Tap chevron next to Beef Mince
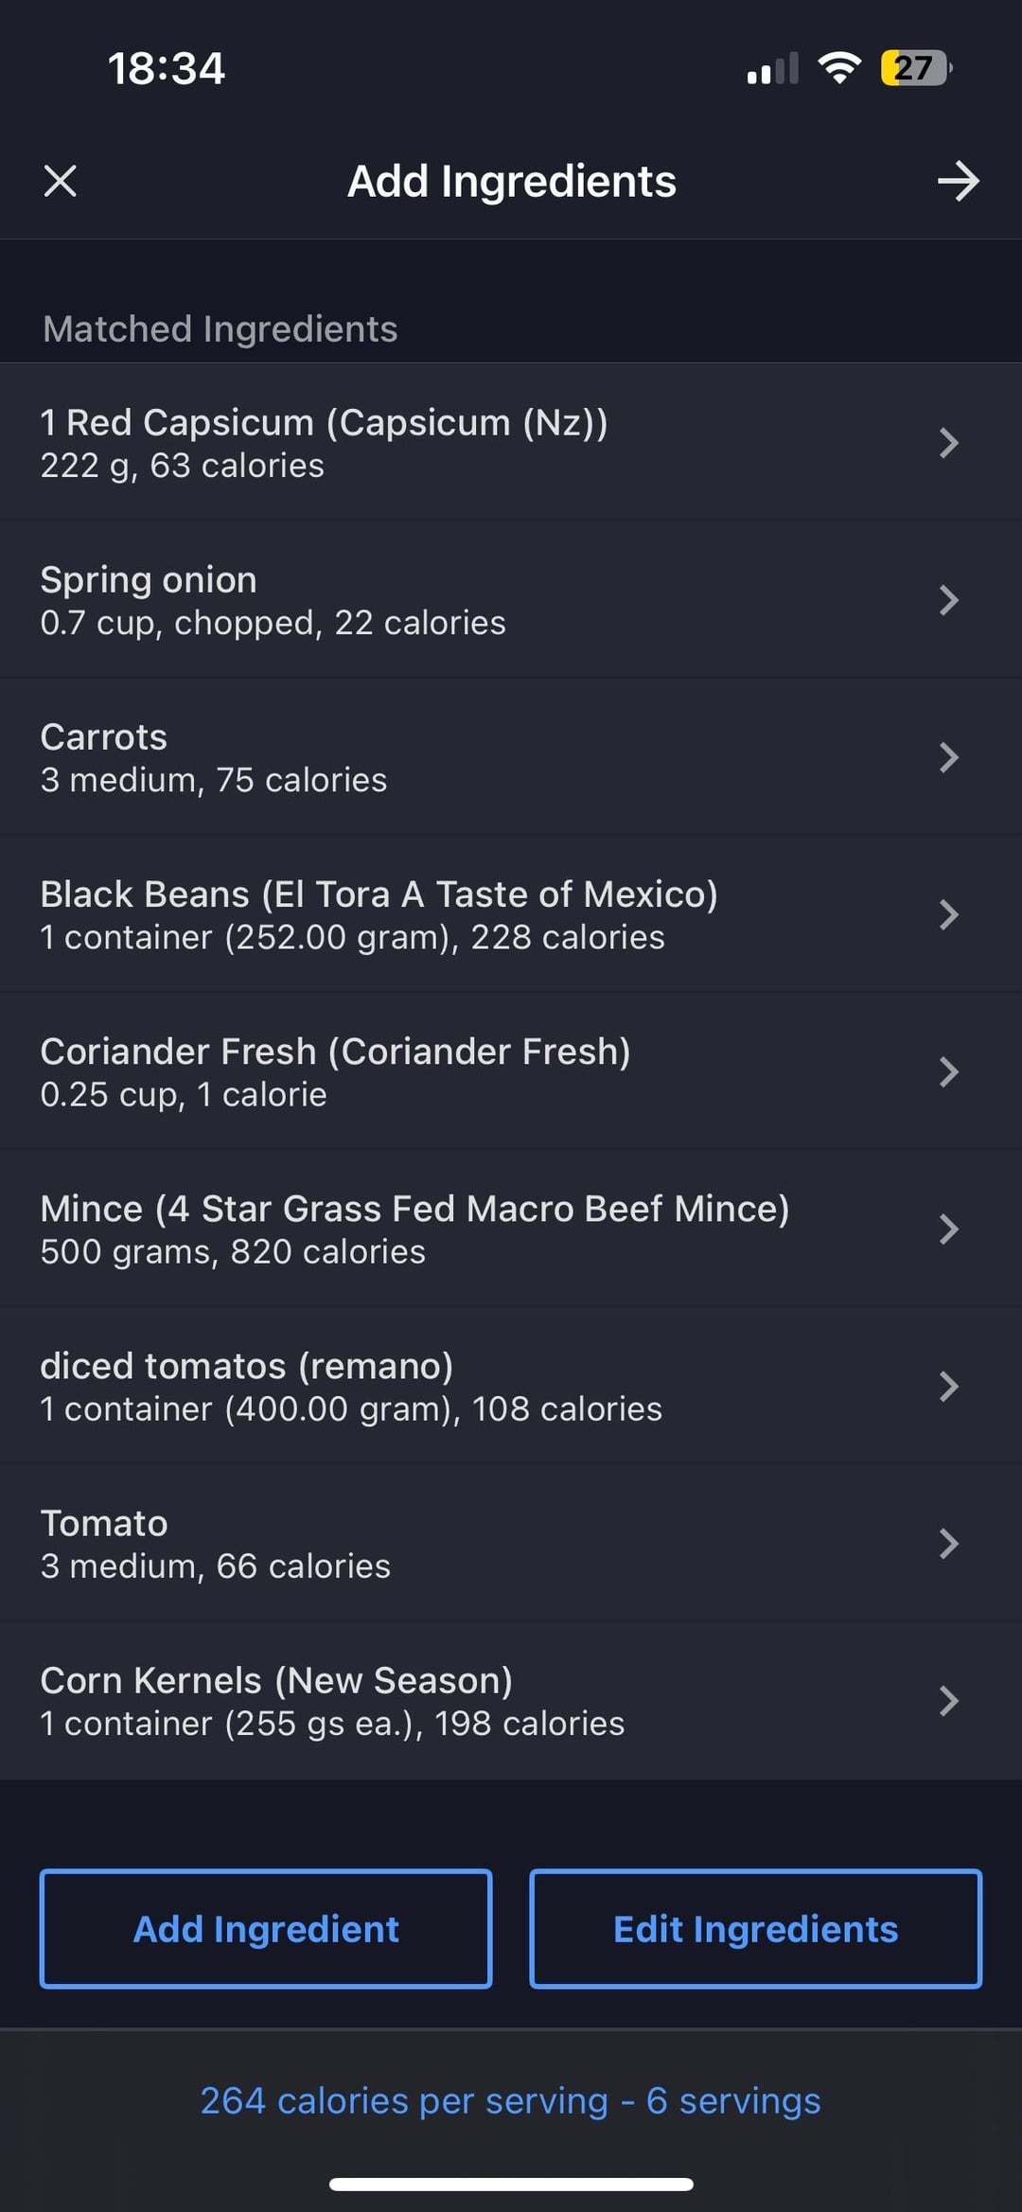This screenshot has width=1022, height=2212. 948,1229
